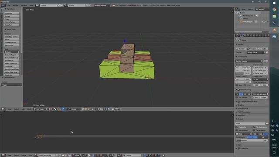
Task: Click the Audio mixdown button
Action: tap(263, 49)
